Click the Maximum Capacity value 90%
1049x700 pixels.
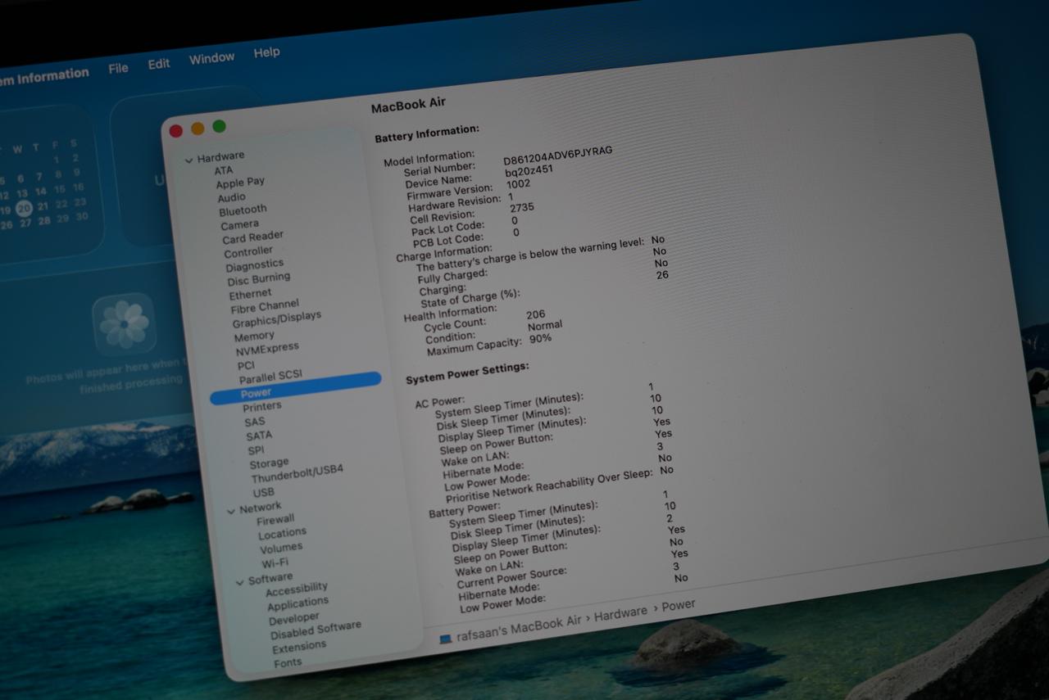tap(540, 338)
